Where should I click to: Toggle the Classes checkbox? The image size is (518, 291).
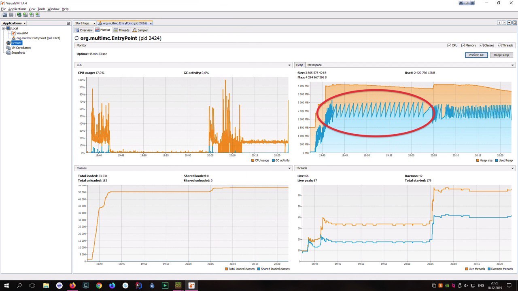click(x=482, y=46)
